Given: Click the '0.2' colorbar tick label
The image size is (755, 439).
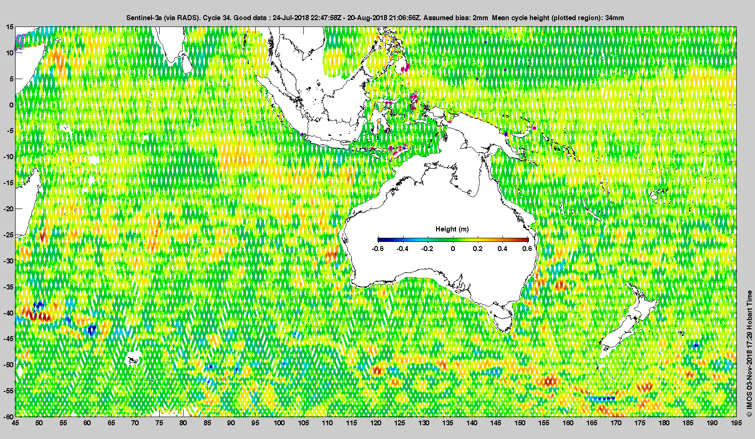Looking at the screenshot, I should pyautogui.click(x=478, y=249).
